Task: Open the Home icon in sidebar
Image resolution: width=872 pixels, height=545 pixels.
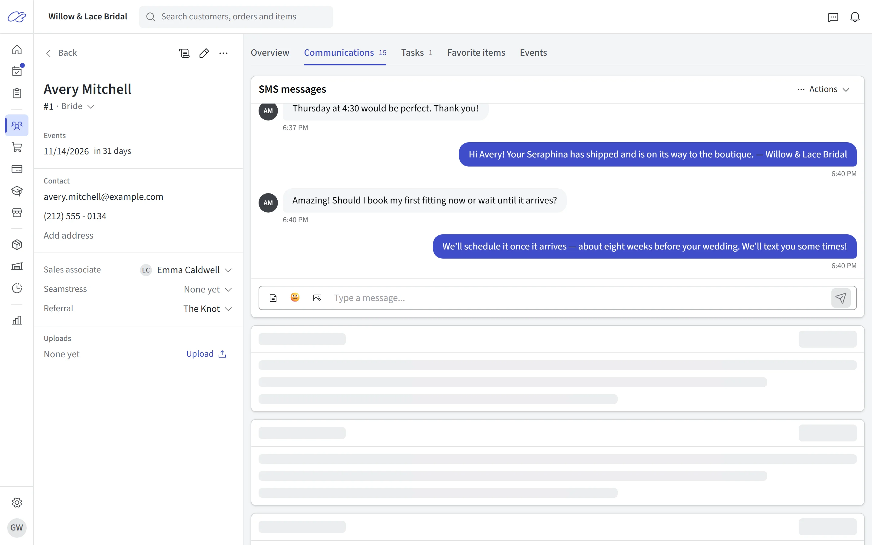Action: 17,49
